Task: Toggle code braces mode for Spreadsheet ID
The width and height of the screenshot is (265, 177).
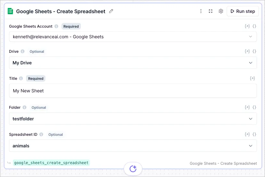Action: (254, 134)
